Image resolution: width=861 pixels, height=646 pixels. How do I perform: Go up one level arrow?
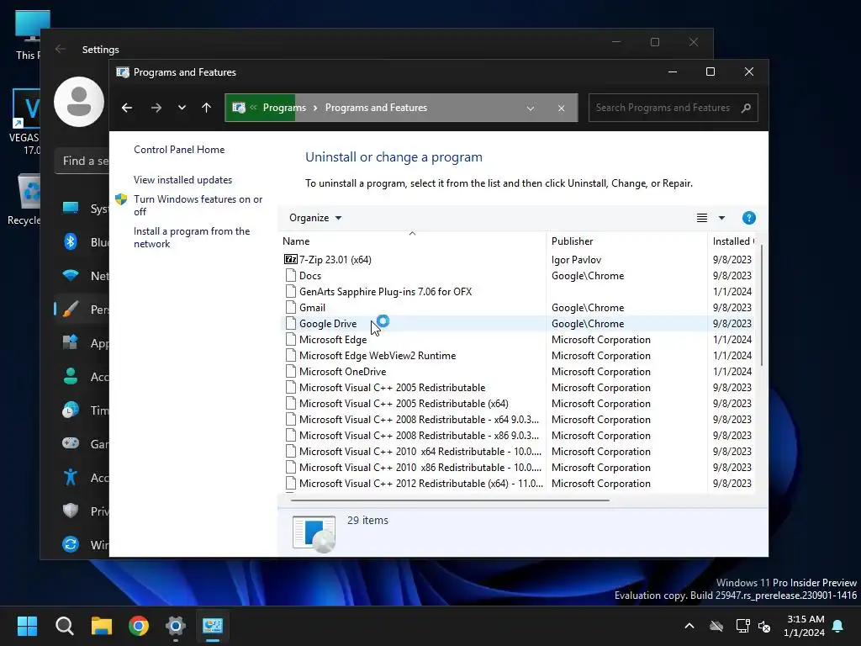(x=207, y=108)
